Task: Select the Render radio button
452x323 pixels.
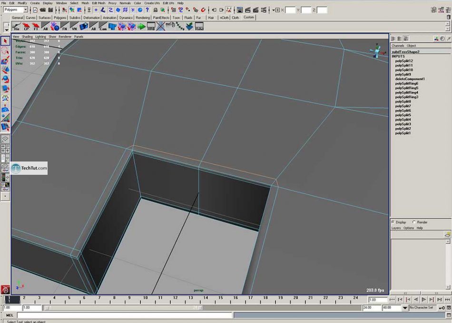Action: point(414,222)
